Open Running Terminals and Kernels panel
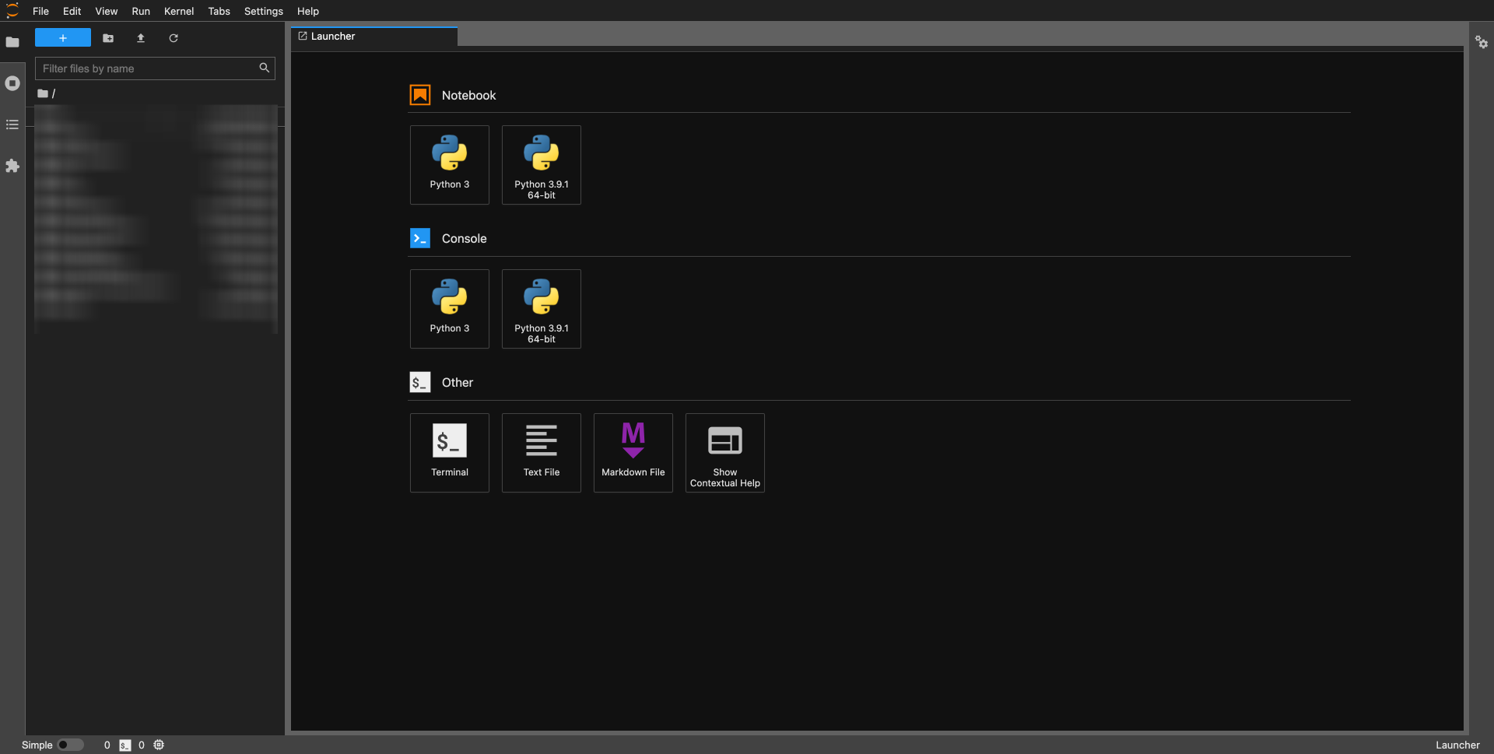 pos(12,83)
